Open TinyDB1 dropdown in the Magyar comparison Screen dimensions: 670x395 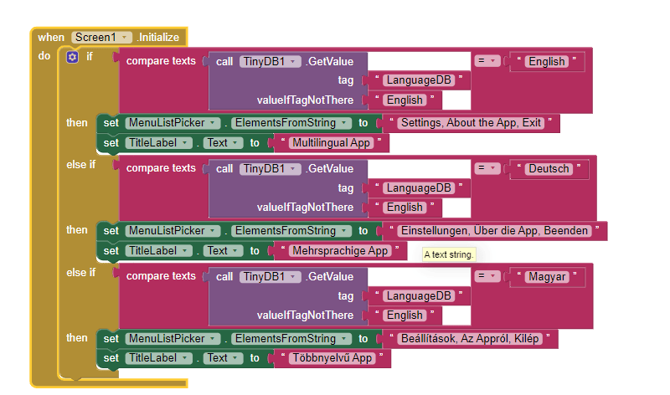coord(270,277)
